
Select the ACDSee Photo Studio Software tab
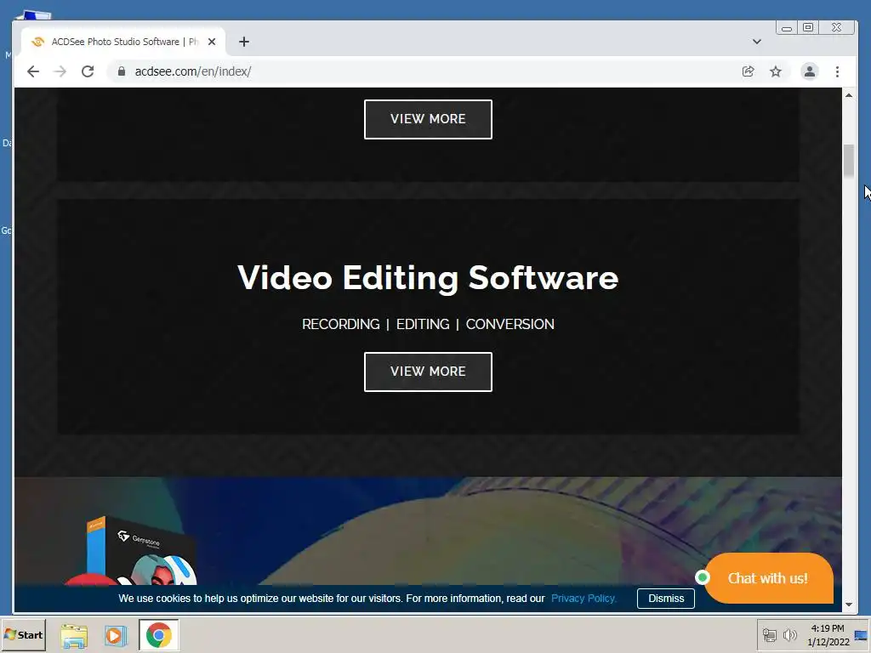pyautogui.click(x=123, y=42)
